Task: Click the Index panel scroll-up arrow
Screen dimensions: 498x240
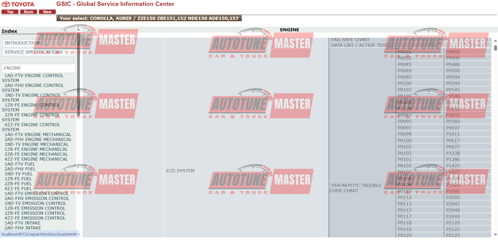Action: click(x=78, y=29)
